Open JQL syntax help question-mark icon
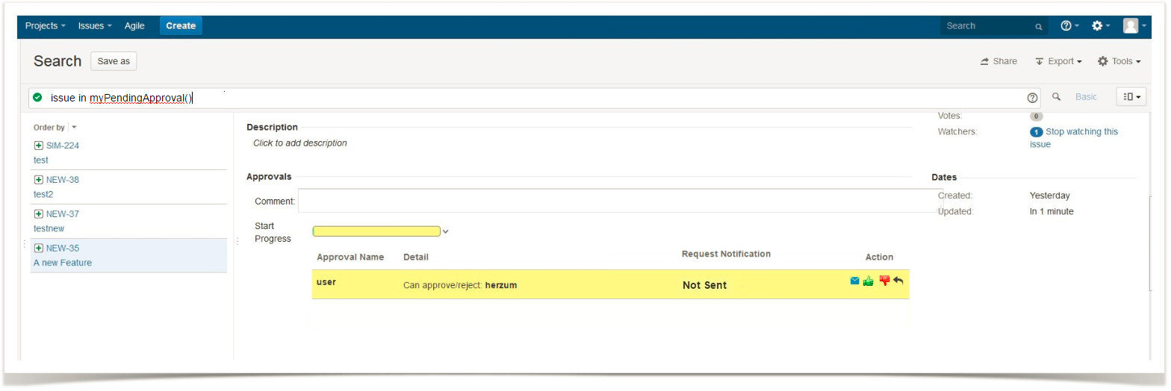1171x391 pixels. pyautogui.click(x=1033, y=97)
